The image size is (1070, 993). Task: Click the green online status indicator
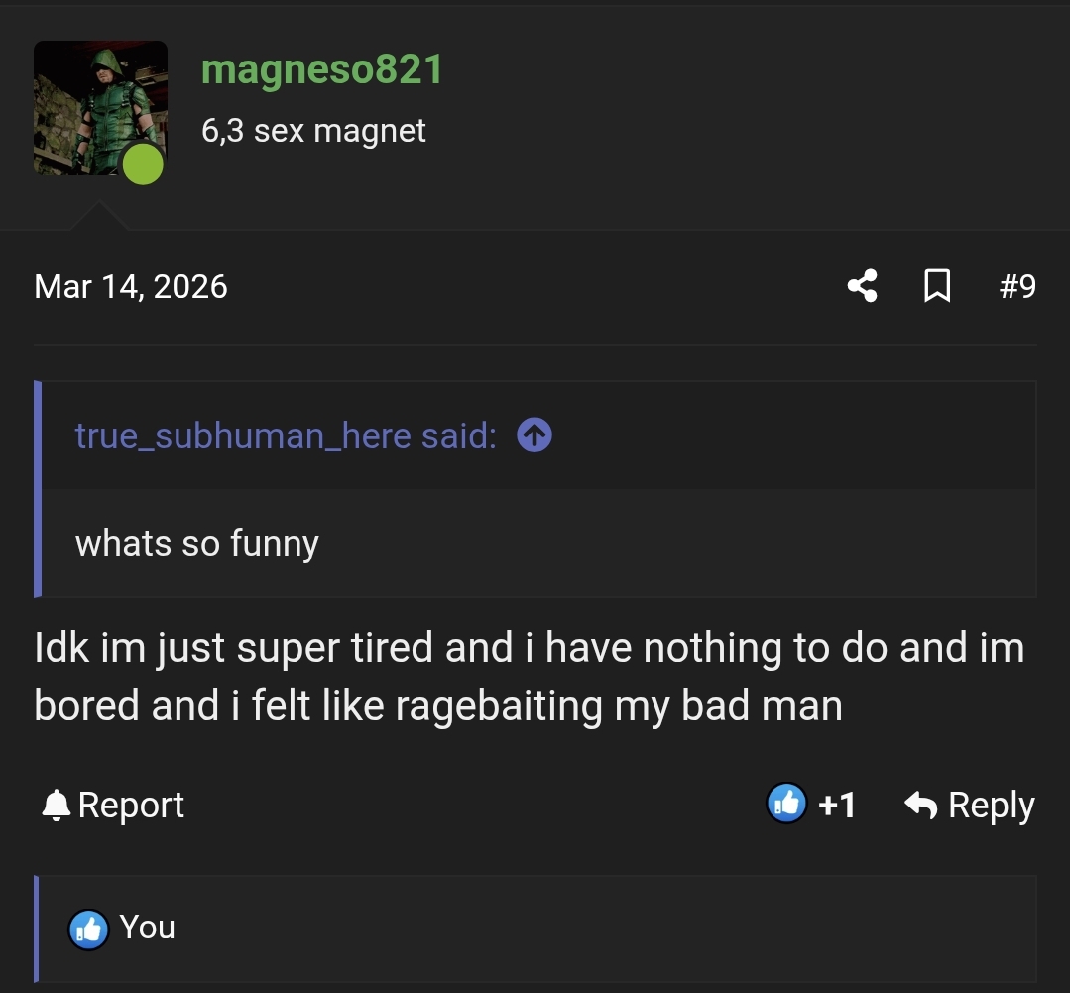(143, 165)
